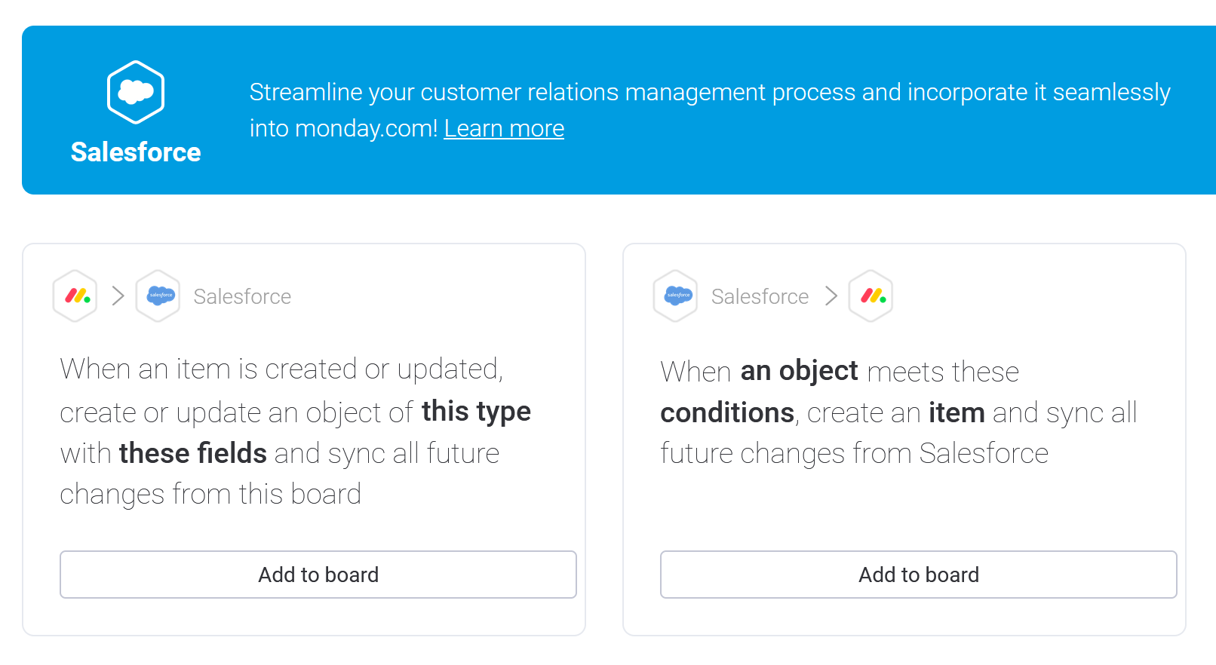Click the gray Salesforce label in the object-conditions recipe
Image resolution: width=1216 pixels, height=665 pixels.
[760, 296]
